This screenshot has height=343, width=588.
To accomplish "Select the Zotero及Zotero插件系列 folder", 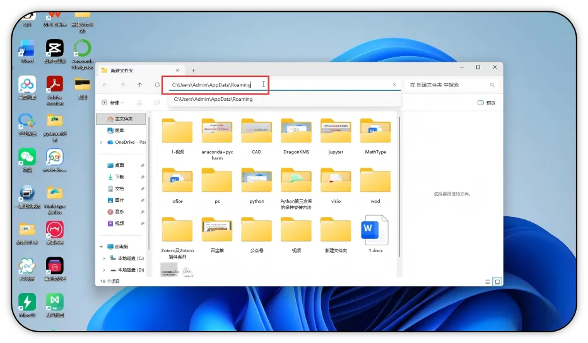I will (177, 238).
